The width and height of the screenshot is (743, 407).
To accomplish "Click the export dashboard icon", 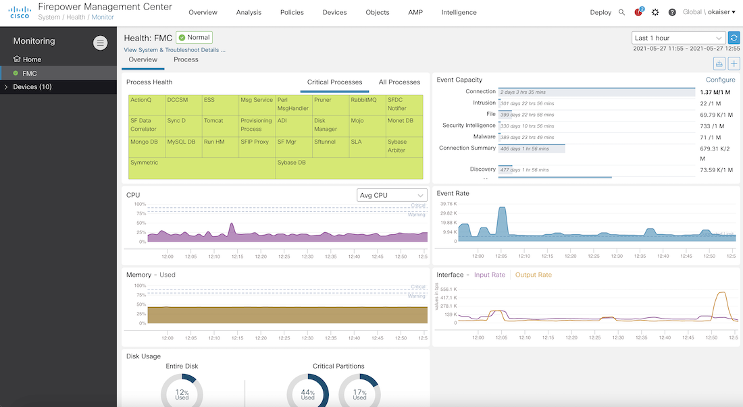I will pos(719,63).
